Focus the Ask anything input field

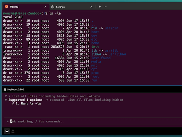click(93, 121)
